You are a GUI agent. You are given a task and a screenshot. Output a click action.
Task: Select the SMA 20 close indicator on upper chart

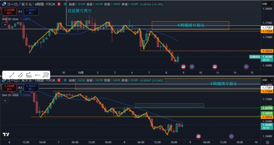click(x=10, y=19)
